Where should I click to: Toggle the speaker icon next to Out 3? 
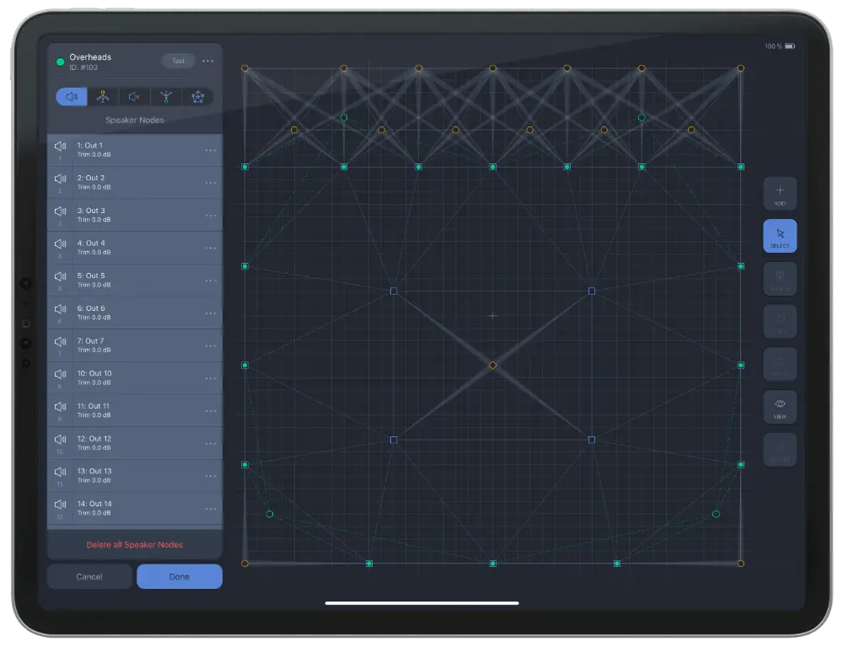tap(59, 211)
